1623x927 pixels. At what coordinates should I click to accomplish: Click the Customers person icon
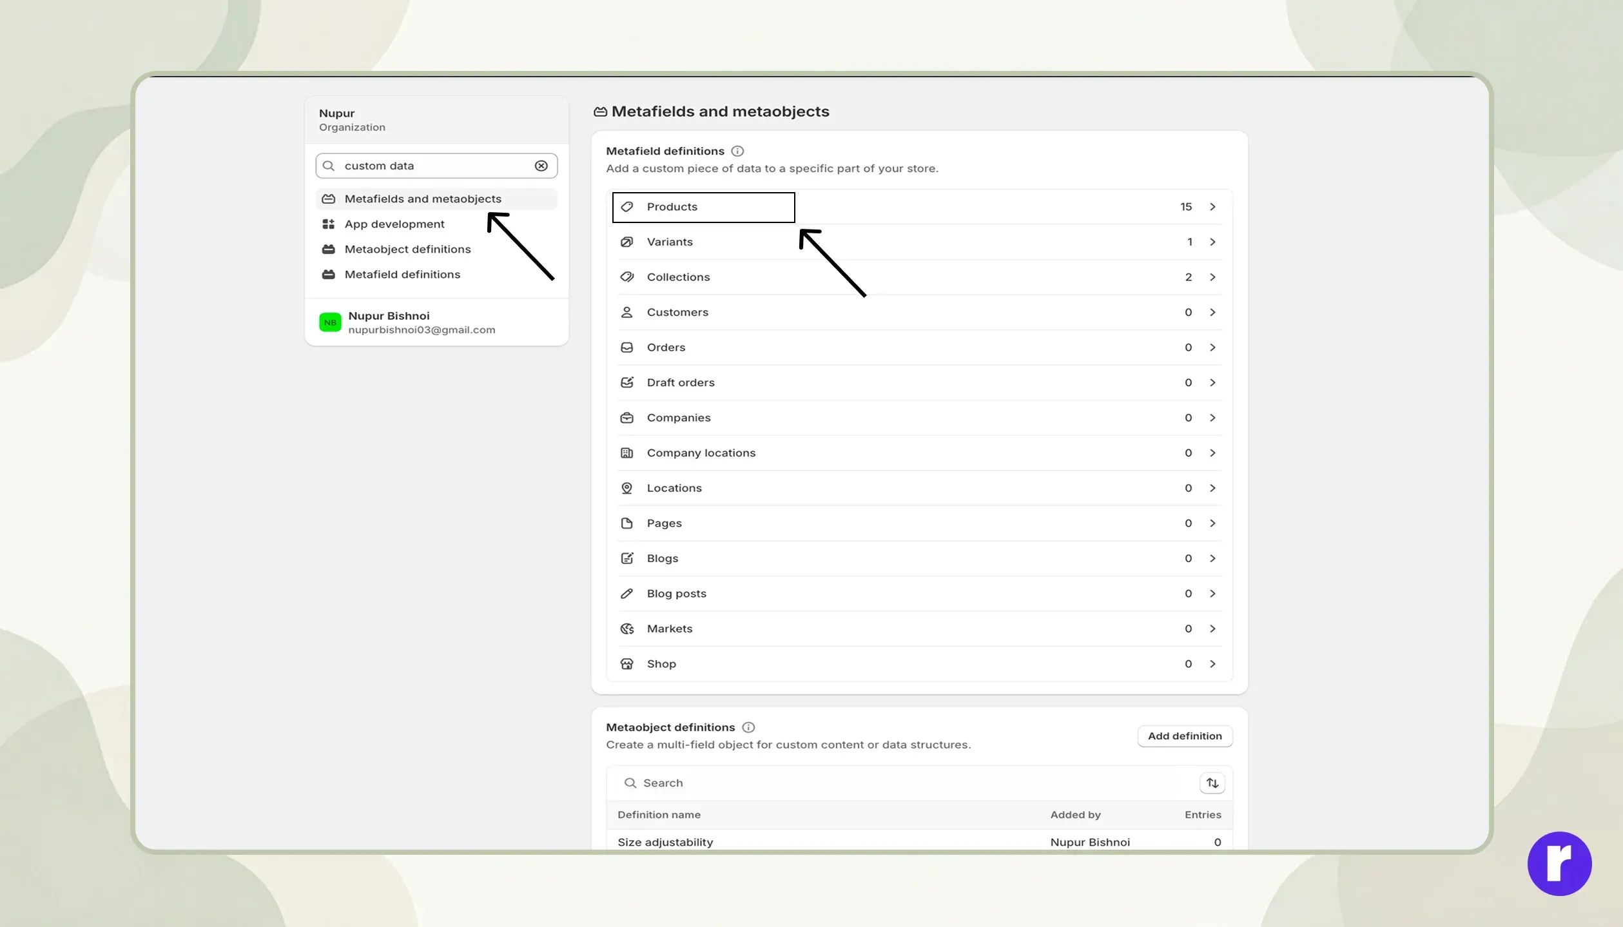pyautogui.click(x=627, y=312)
